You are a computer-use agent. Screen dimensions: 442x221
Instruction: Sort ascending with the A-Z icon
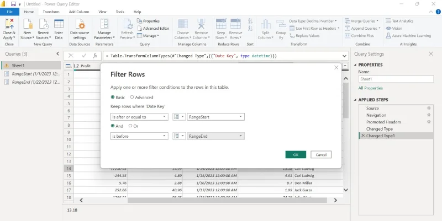click(x=250, y=21)
